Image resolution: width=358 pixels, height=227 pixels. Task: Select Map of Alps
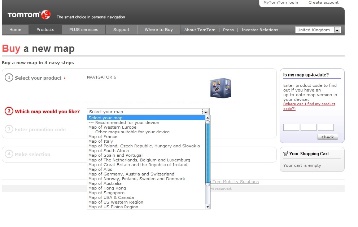coord(147,169)
